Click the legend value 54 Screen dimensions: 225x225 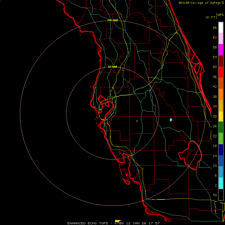tap(215, 57)
